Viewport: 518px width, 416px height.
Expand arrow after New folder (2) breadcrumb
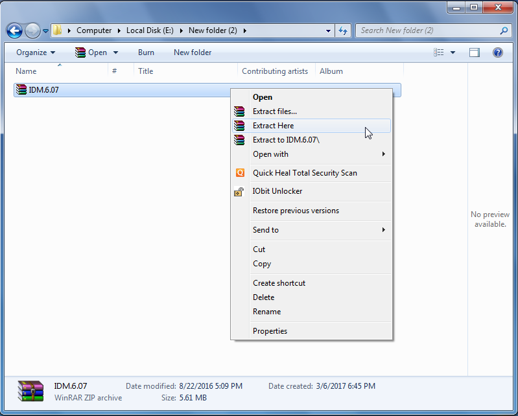pyautogui.click(x=245, y=30)
